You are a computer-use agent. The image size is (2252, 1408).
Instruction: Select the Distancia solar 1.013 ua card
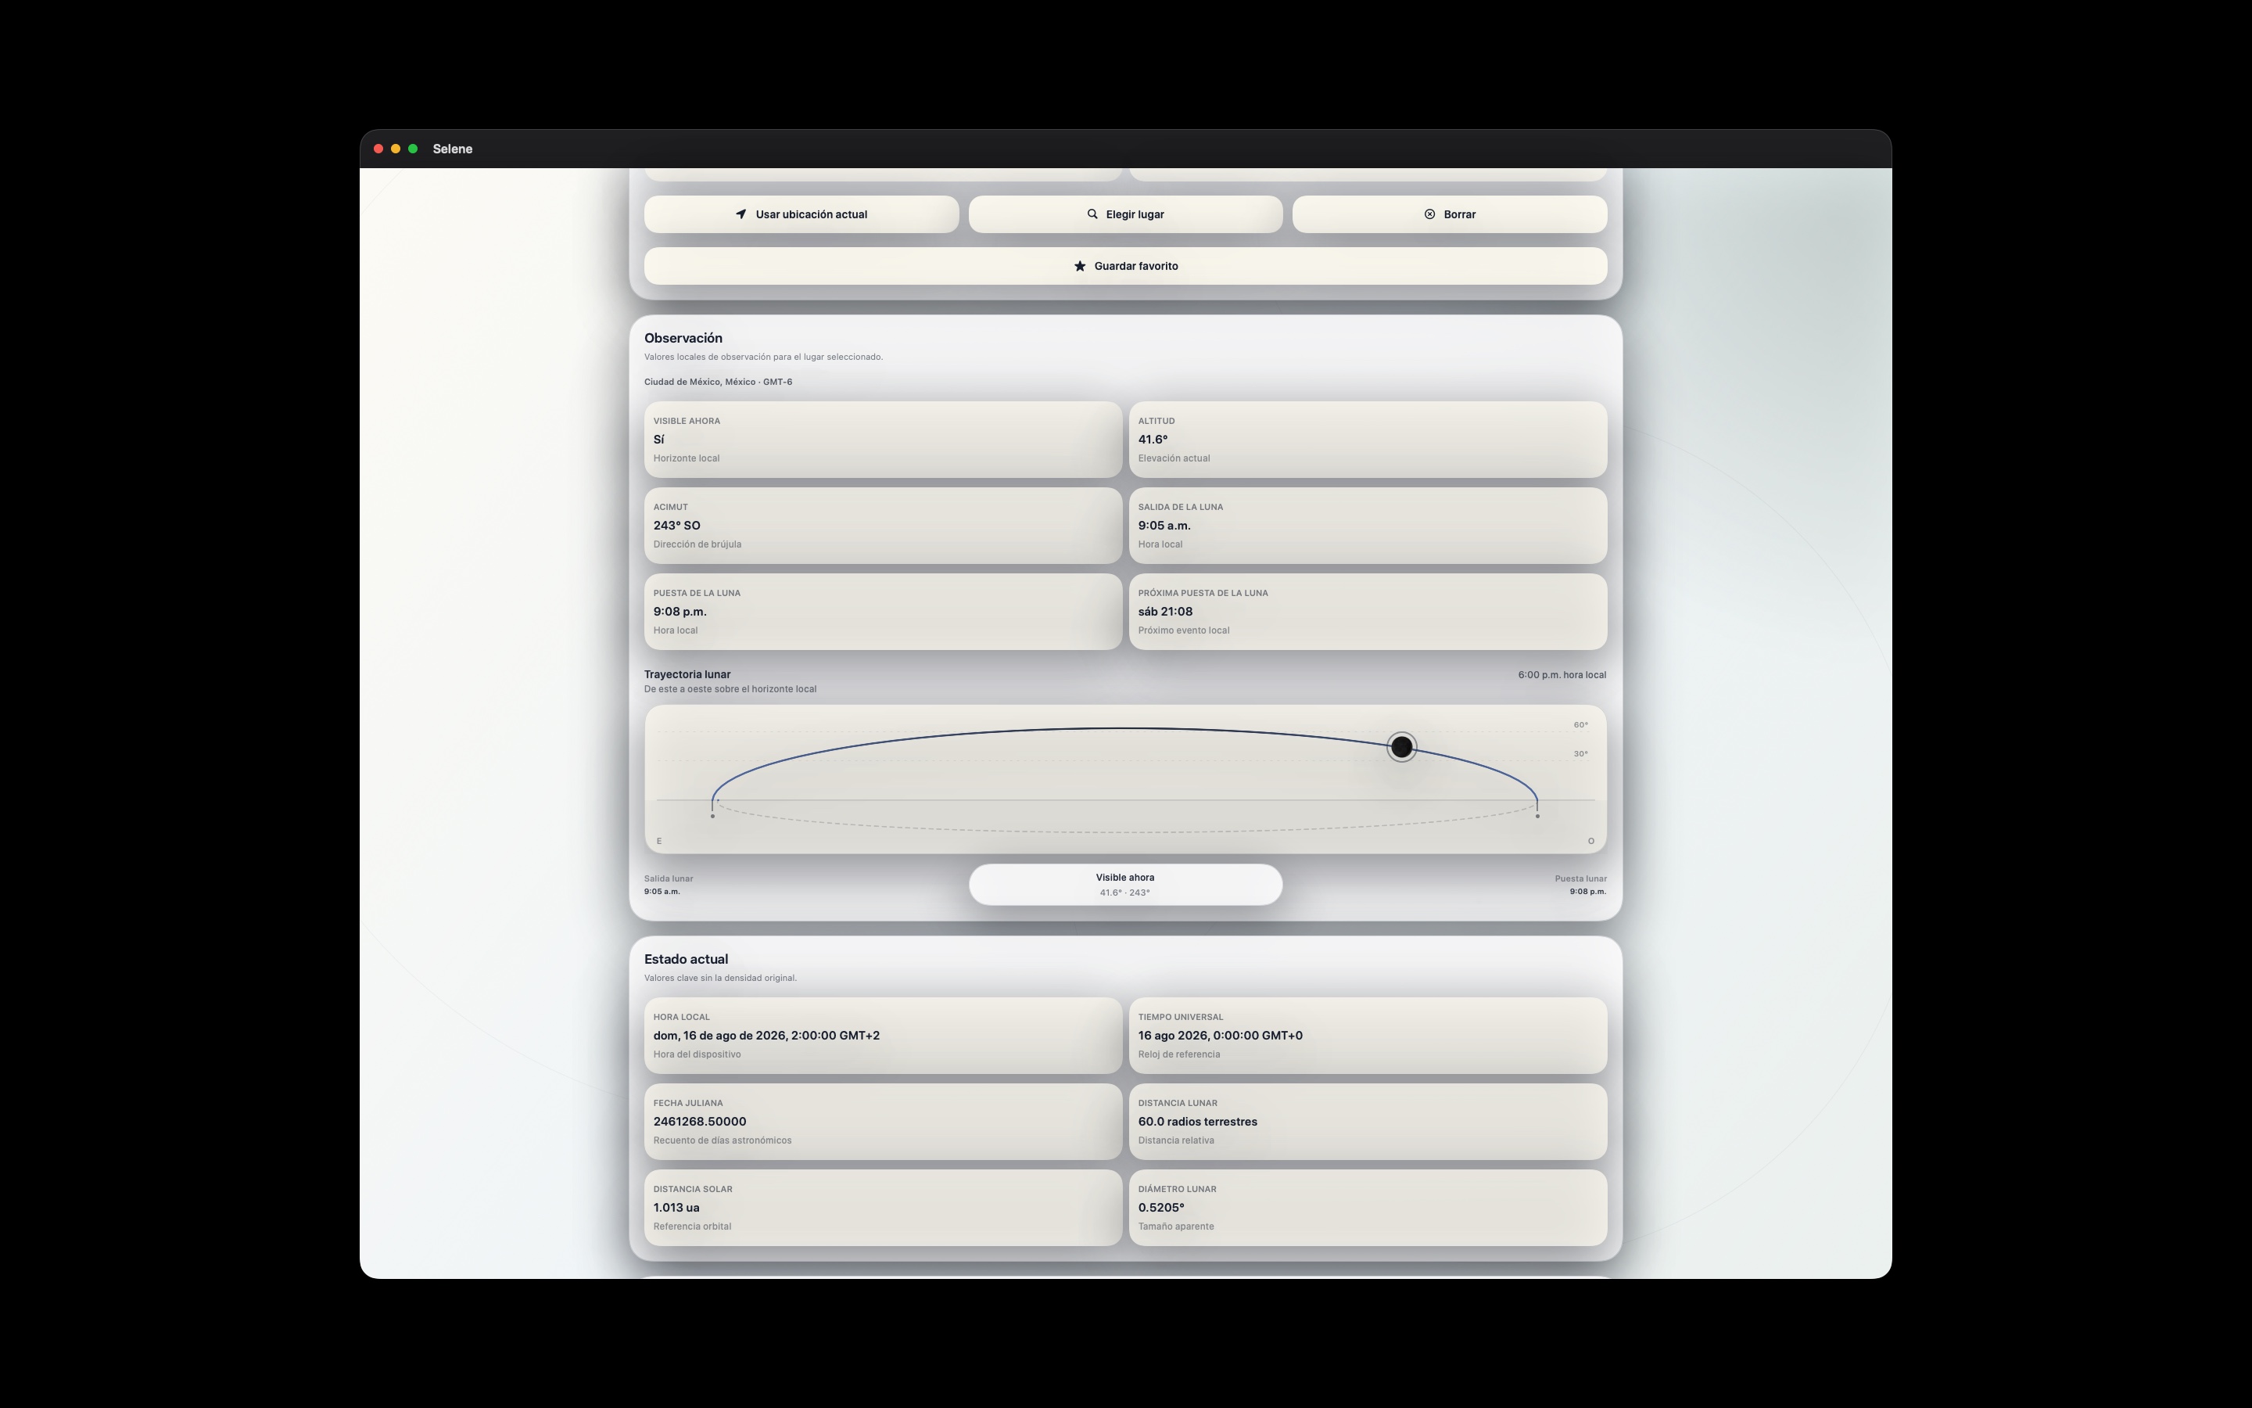[882, 1208]
